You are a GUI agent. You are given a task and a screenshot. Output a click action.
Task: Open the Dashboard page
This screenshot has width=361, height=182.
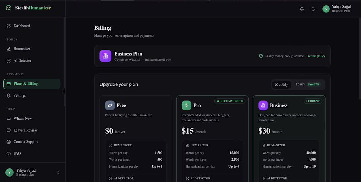(32, 26)
